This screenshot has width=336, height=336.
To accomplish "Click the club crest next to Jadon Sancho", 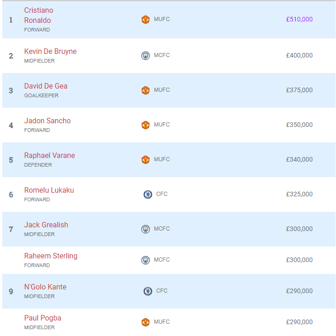I will 146,125.
